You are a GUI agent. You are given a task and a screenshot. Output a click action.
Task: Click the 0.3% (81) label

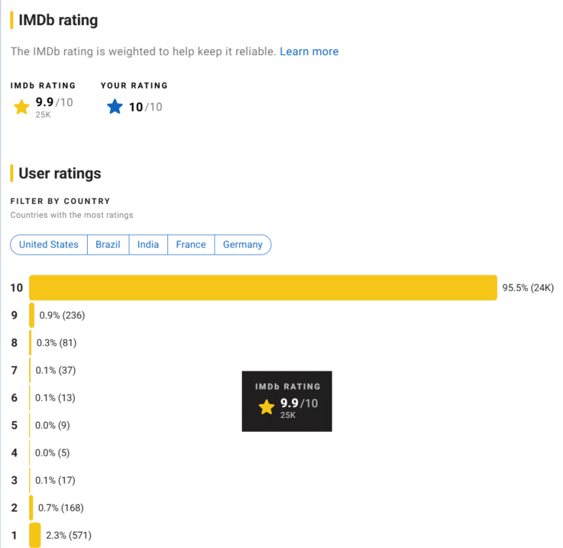click(x=57, y=343)
